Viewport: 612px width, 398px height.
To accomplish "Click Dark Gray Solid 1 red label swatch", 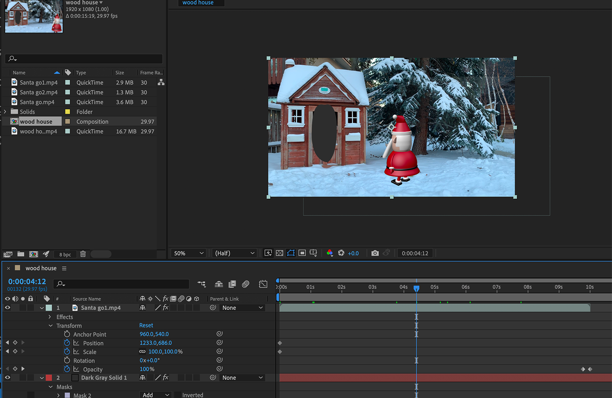I will coord(49,378).
